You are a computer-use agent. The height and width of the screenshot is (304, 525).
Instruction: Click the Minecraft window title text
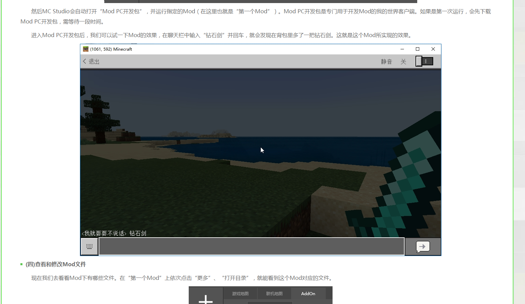(x=111, y=49)
